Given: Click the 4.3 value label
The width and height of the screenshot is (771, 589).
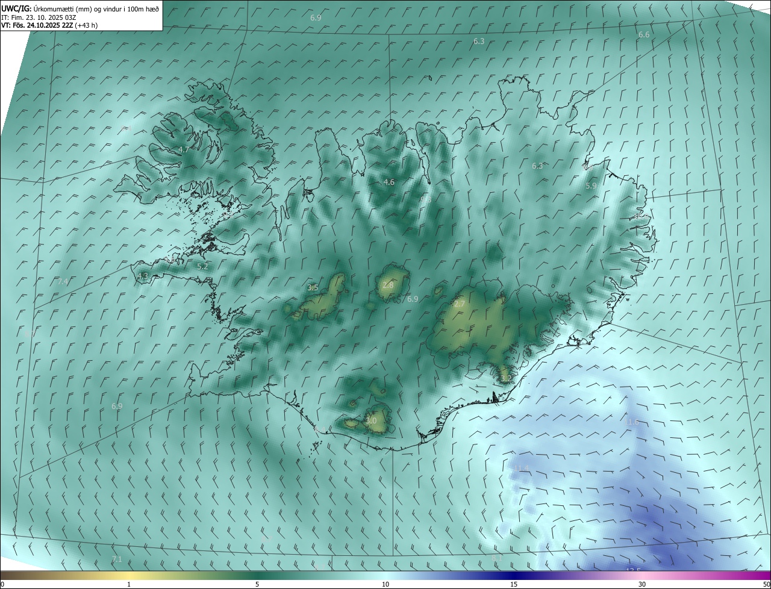Looking at the screenshot, I should tap(143, 276).
